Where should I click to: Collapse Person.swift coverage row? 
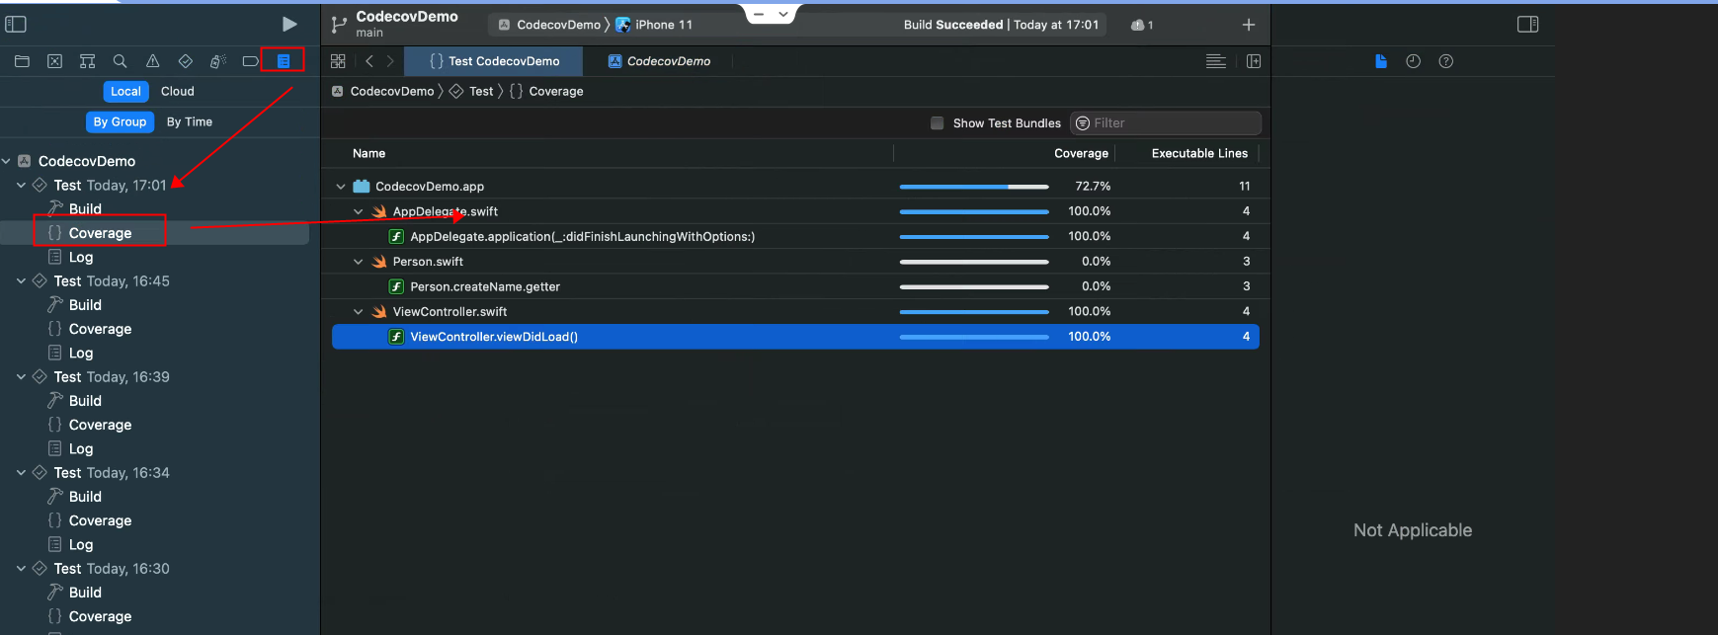coord(359,262)
